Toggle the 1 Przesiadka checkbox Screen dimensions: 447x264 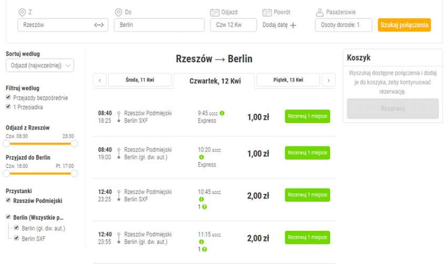coord(8,107)
